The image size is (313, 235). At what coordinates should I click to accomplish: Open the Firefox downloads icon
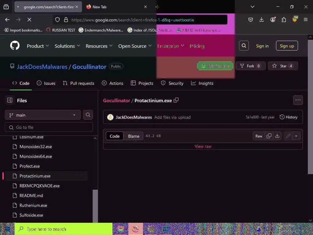[262, 20]
